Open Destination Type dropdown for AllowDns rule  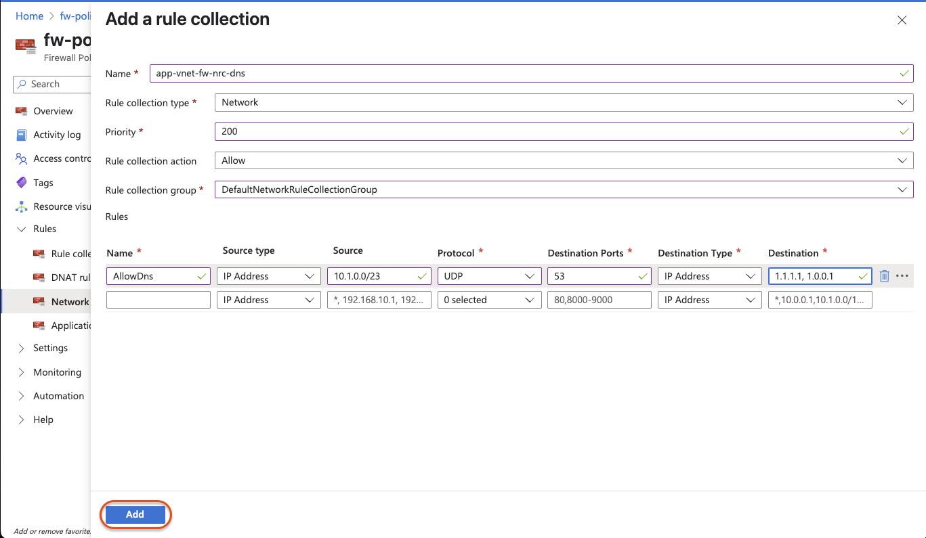click(709, 276)
